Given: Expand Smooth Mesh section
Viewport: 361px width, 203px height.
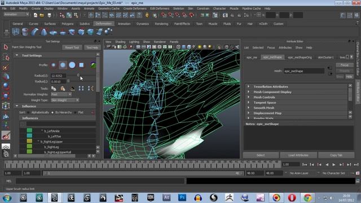Looking at the screenshot, I should 248,108.
